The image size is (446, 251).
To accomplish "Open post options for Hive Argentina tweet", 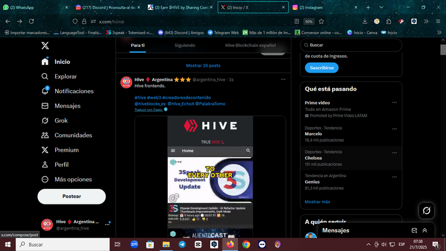I will point(283,80).
